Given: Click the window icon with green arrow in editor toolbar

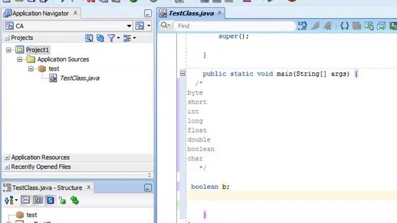Looking at the screenshot, I should pos(369,25).
